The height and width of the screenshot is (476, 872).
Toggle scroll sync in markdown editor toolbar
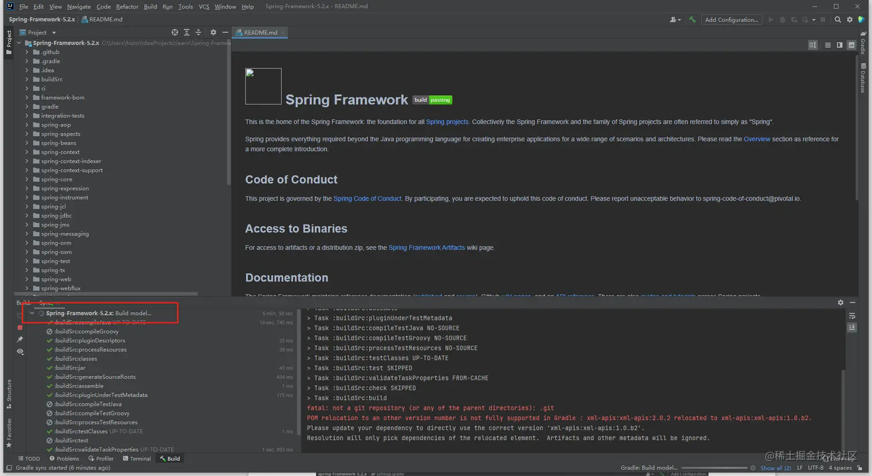(x=813, y=45)
